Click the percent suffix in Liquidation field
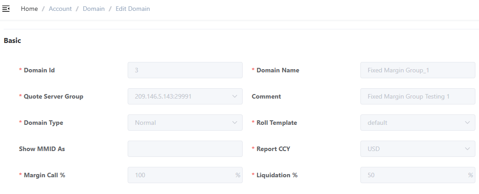479x194 pixels. click(x=470, y=175)
